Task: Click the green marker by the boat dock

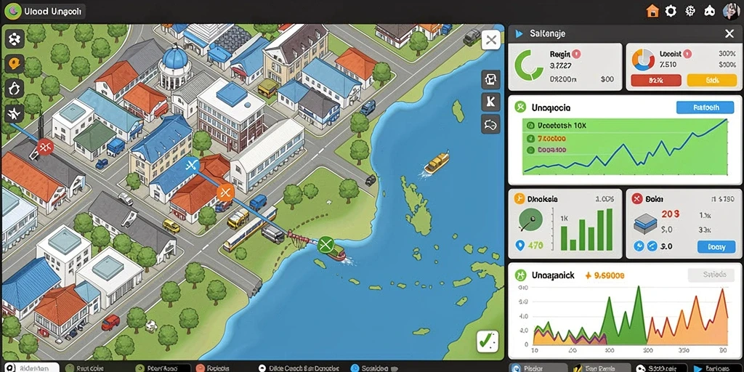Action: (x=325, y=245)
